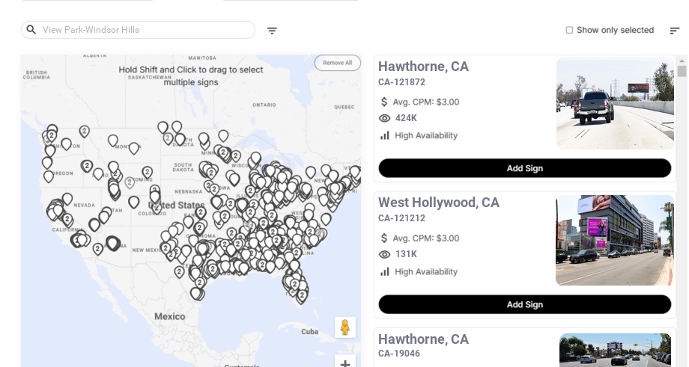This screenshot has height=367, width=689.
Task: Click the map zoom in plus button
Action: coord(345,363)
